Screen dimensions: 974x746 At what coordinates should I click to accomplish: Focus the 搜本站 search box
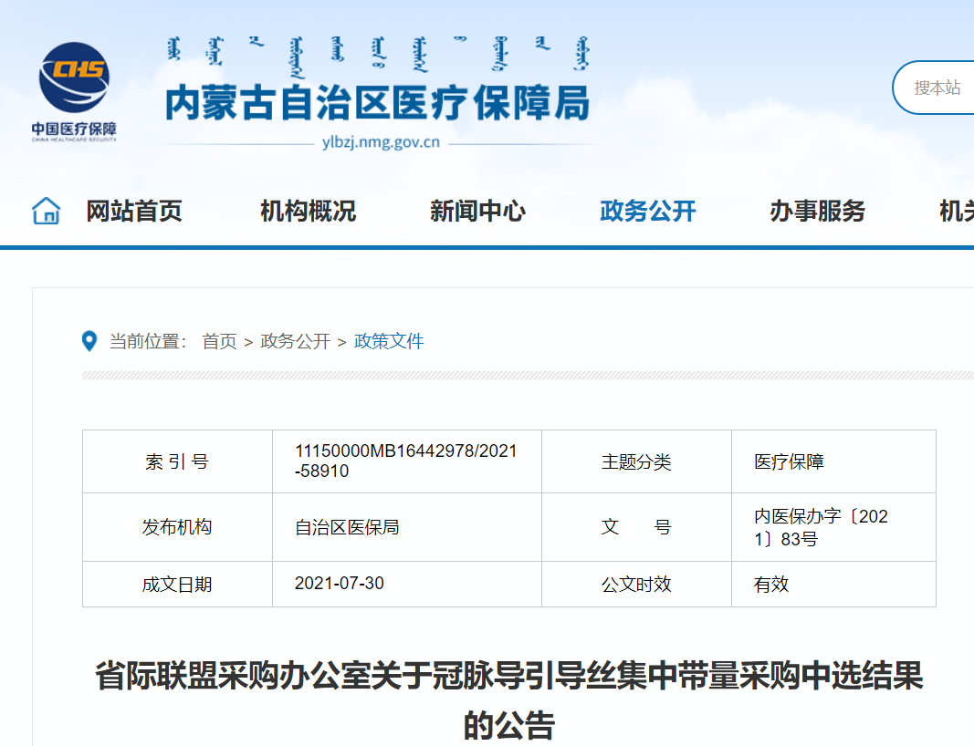pos(937,88)
